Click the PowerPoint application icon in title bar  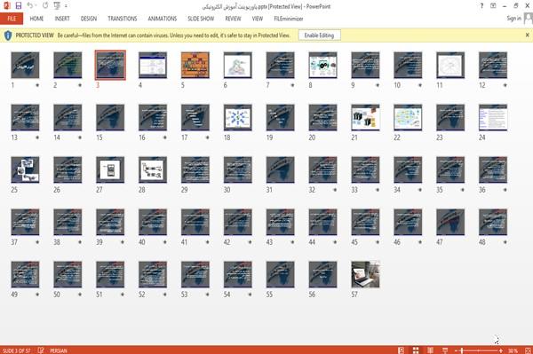coord(6,5)
